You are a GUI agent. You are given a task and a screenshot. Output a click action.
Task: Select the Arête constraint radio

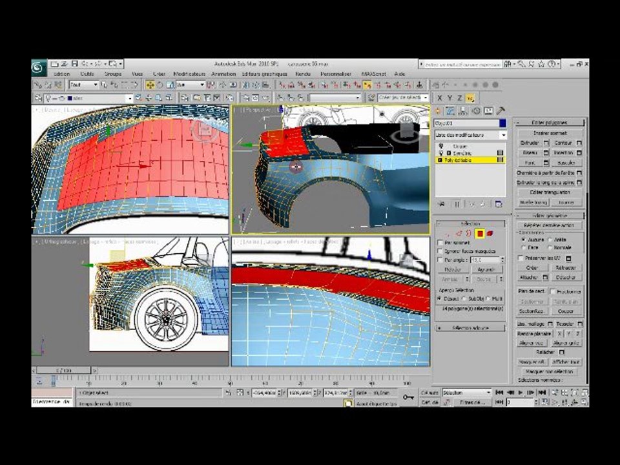[x=550, y=240]
